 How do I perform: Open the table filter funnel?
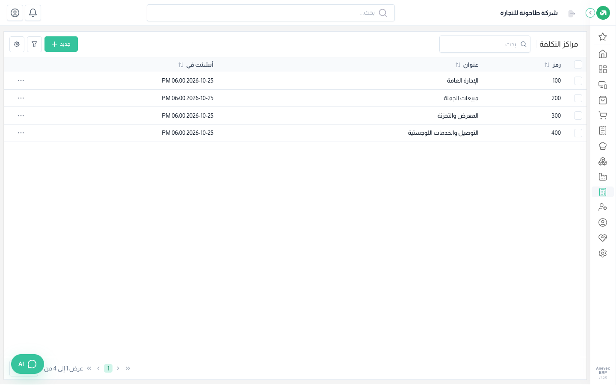pos(34,44)
